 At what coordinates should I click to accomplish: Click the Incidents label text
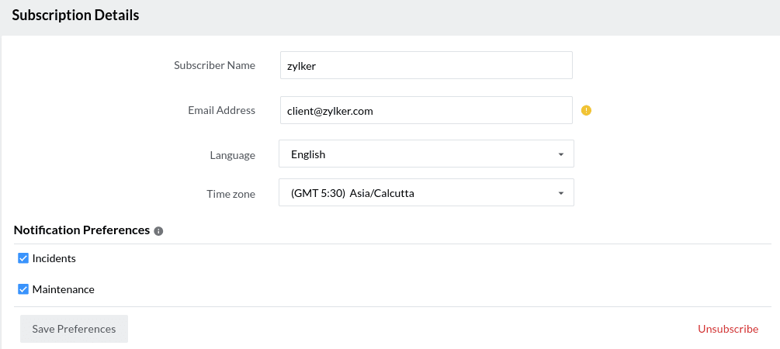(x=54, y=258)
